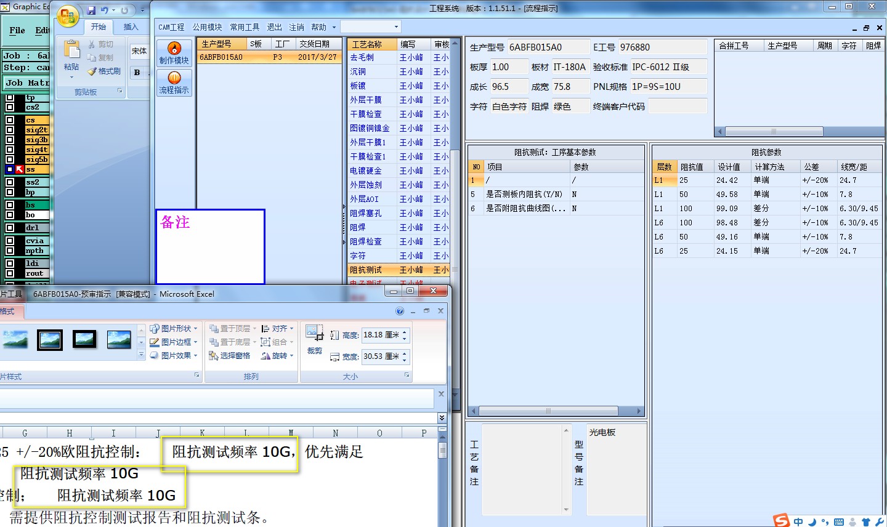Toggle bold B button in Excel
Image resolution: width=887 pixels, height=527 pixels.
click(x=137, y=72)
